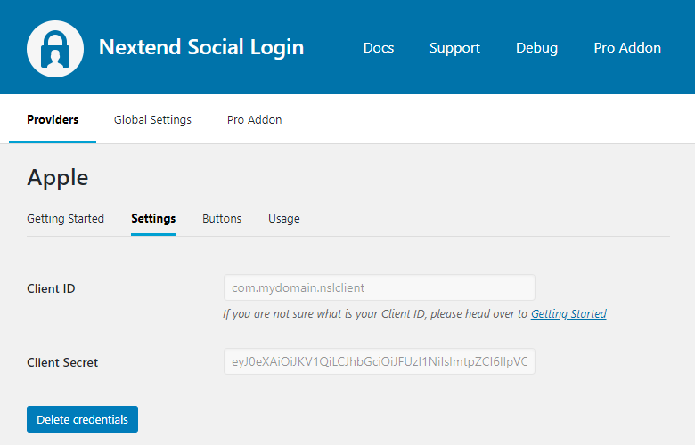The image size is (695, 445).
Task: Go to the Buttons sub-tab
Action: pyautogui.click(x=222, y=218)
